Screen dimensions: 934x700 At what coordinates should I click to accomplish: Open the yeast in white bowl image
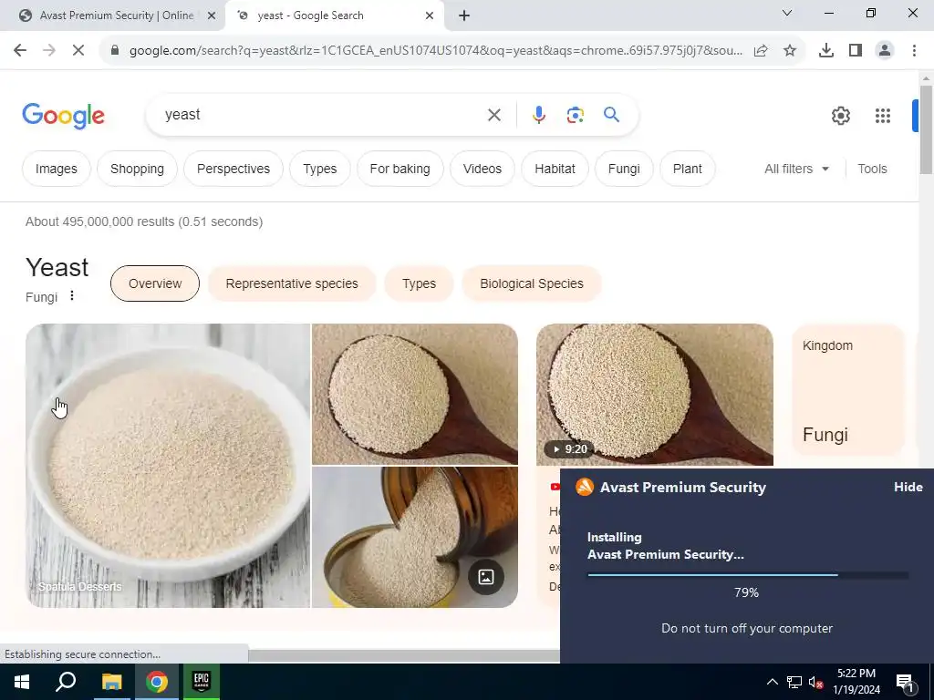[x=168, y=466]
